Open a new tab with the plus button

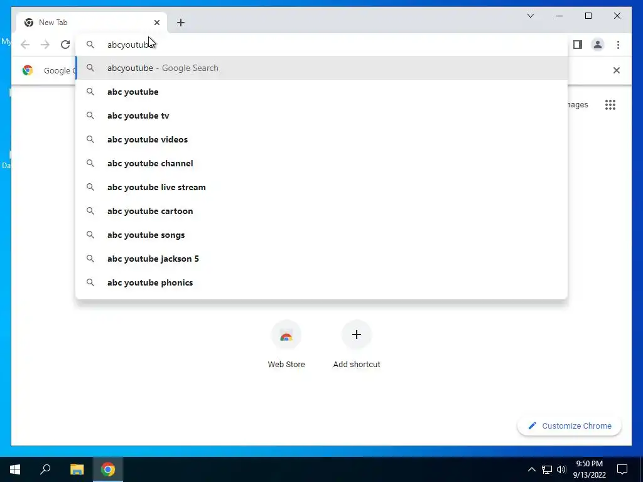click(181, 23)
